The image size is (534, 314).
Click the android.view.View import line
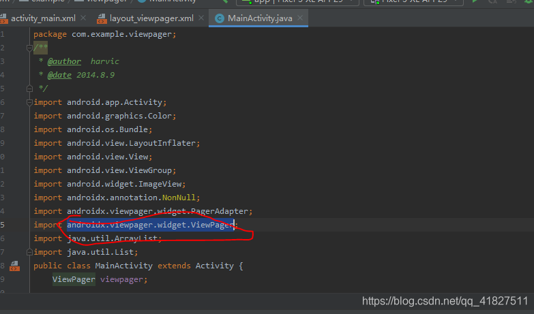click(x=93, y=157)
